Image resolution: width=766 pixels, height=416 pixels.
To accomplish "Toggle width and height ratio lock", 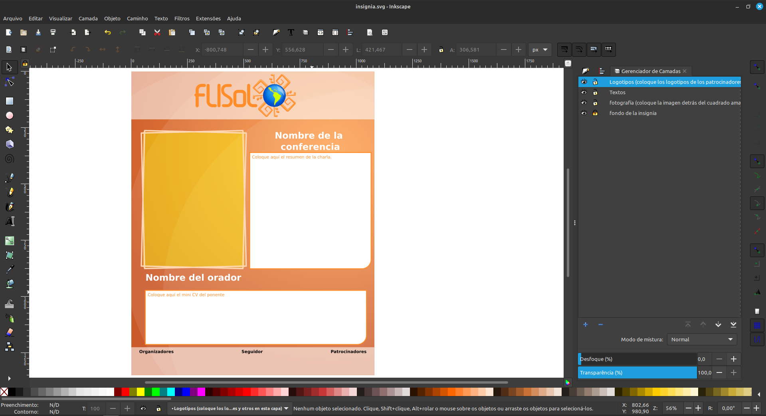I will [441, 50].
